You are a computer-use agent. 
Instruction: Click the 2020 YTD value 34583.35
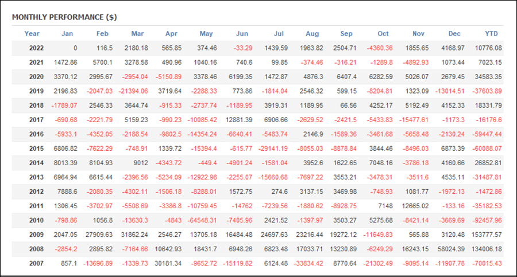[x=488, y=77]
